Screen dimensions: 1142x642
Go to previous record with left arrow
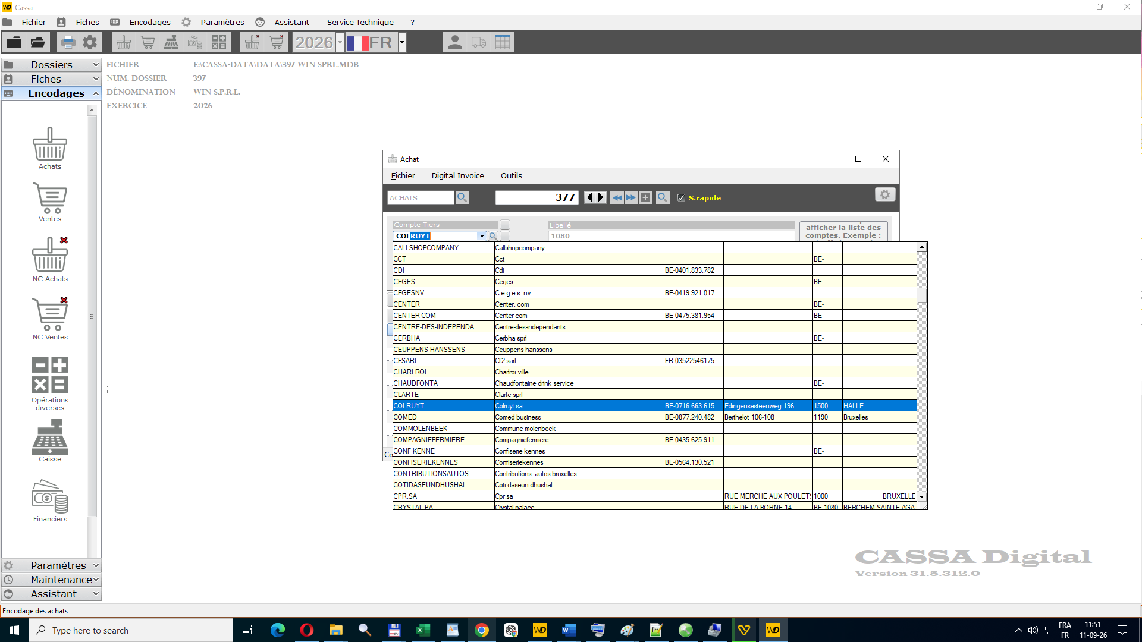[589, 197]
